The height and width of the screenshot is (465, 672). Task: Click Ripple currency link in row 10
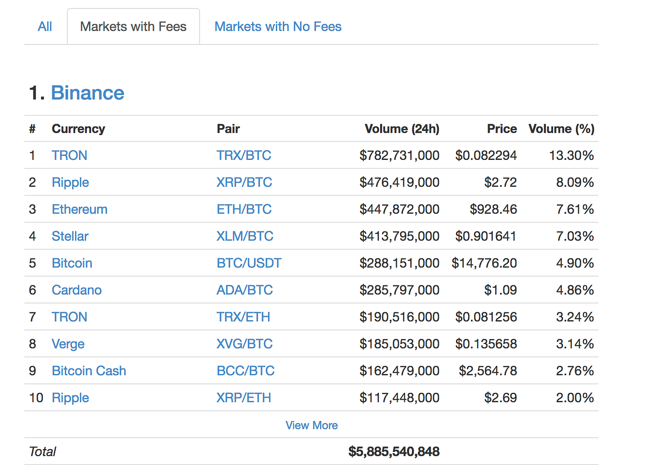coord(70,398)
